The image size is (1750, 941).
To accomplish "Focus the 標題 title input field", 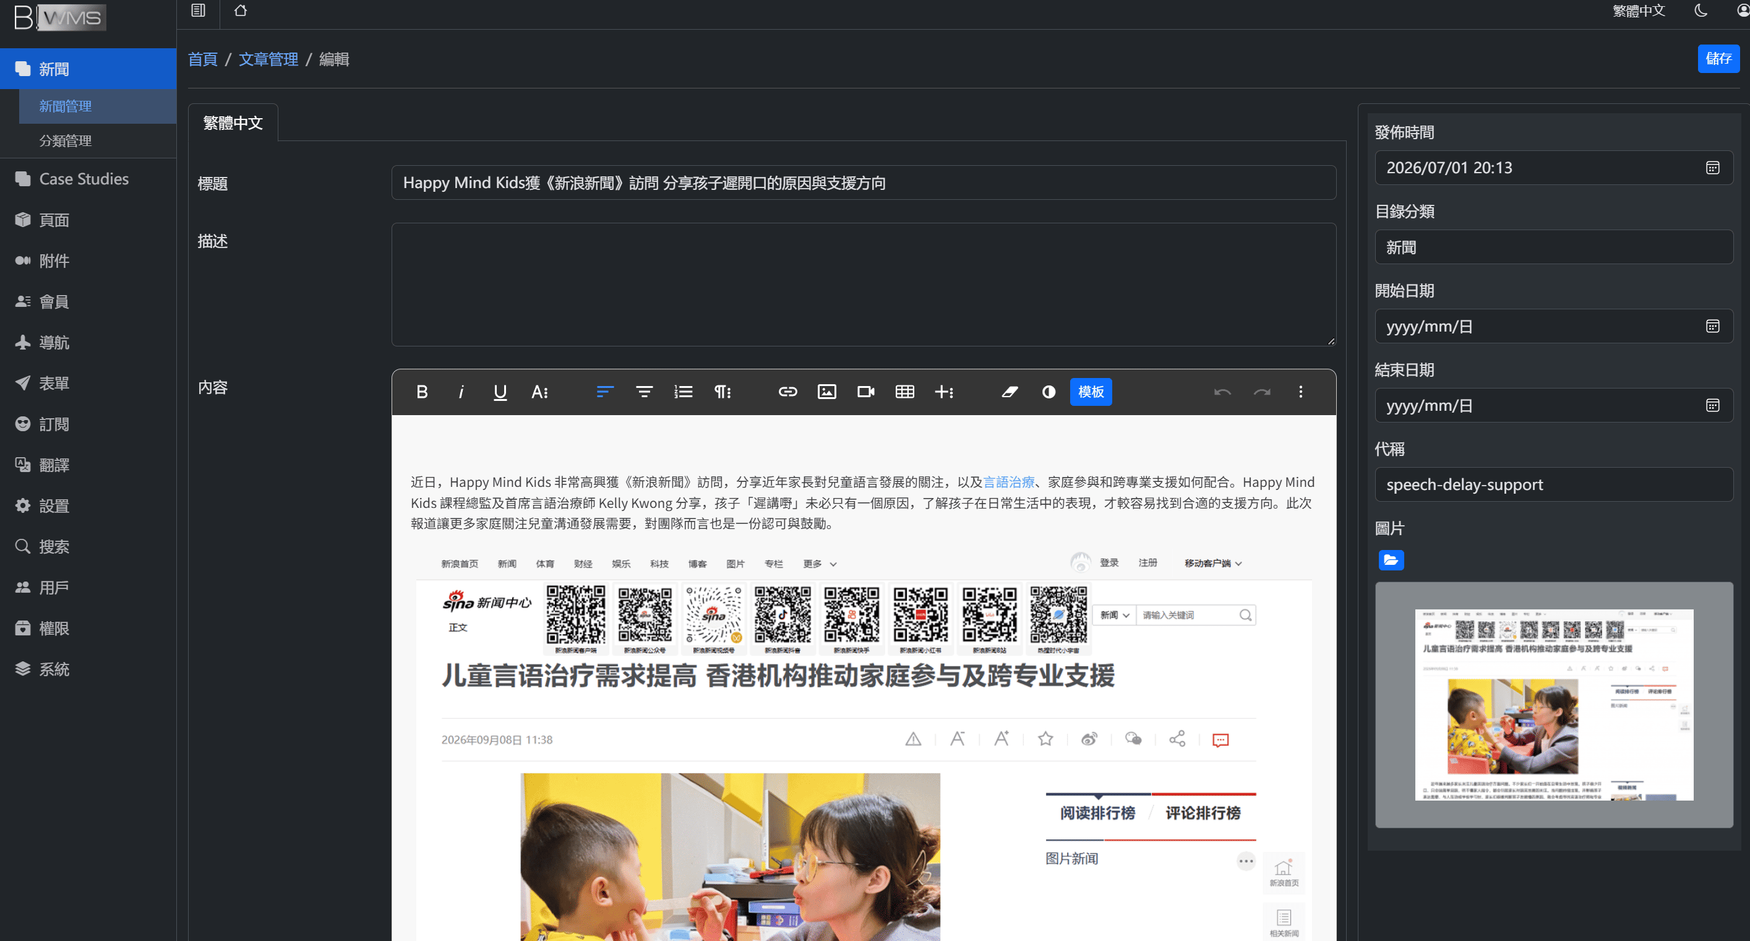I will (x=864, y=183).
